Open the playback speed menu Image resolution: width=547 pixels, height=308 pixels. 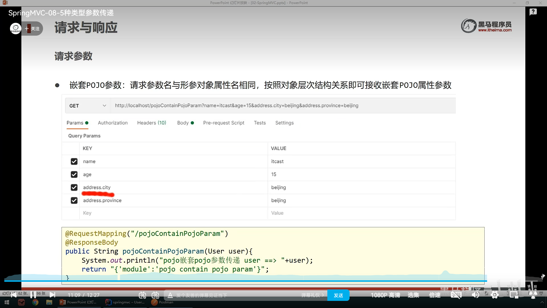(435, 295)
